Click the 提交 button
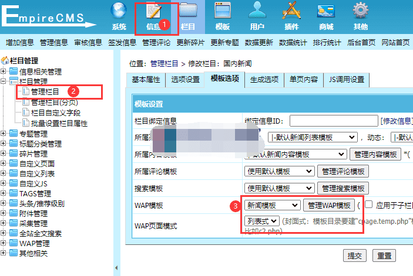413x276 pixels. click(x=354, y=255)
